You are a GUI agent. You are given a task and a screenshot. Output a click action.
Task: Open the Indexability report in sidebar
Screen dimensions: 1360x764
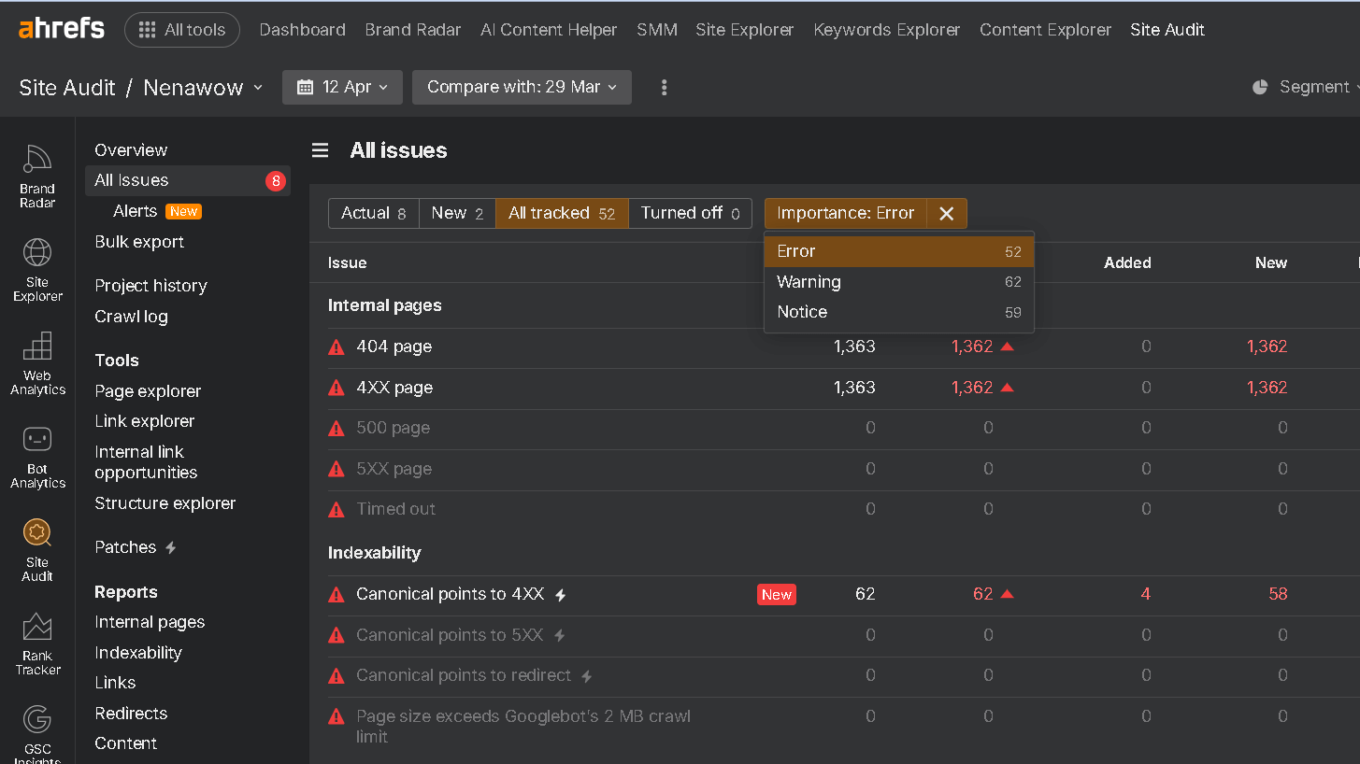click(x=138, y=653)
